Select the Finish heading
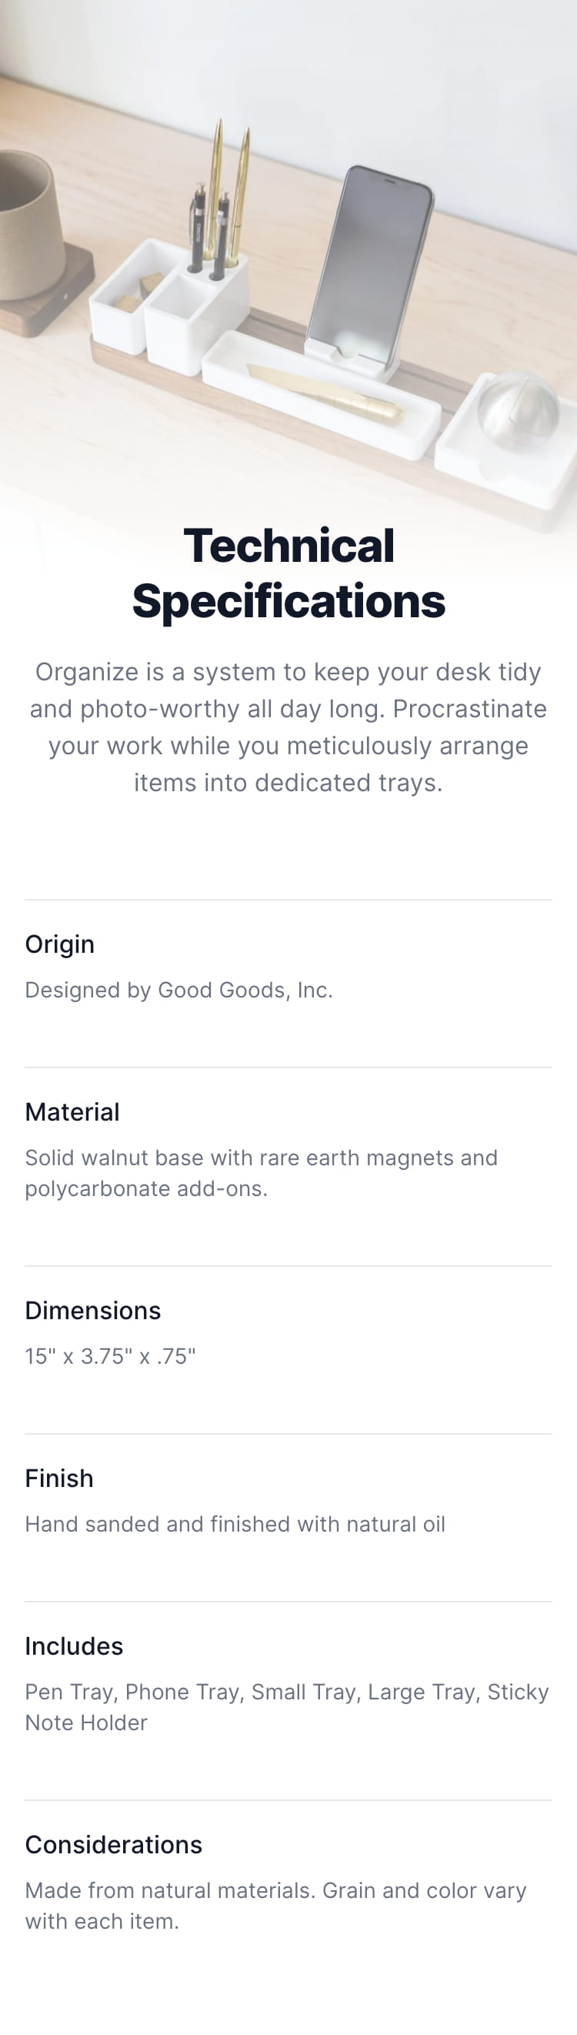This screenshot has height=2035, width=577. 59,1478
